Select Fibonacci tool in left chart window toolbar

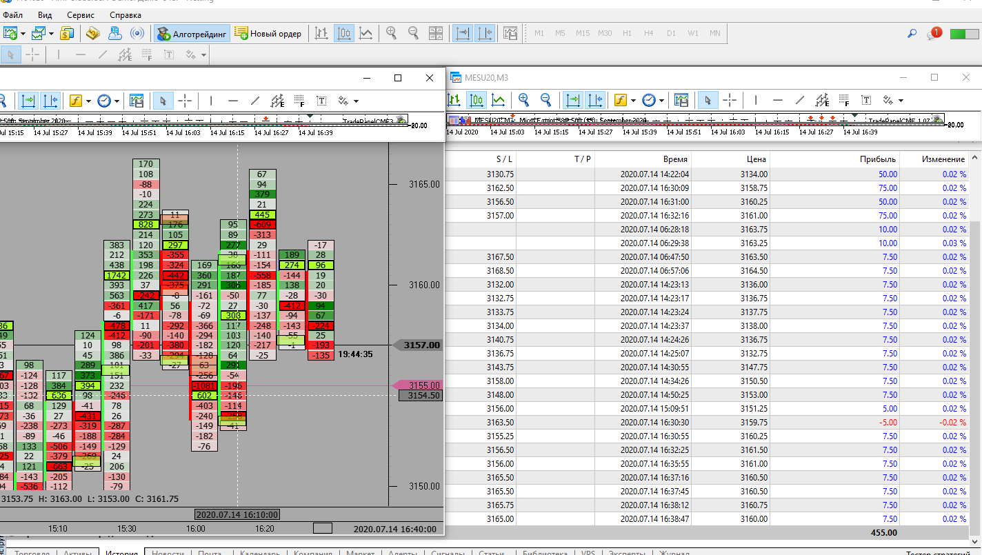(299, 101)
